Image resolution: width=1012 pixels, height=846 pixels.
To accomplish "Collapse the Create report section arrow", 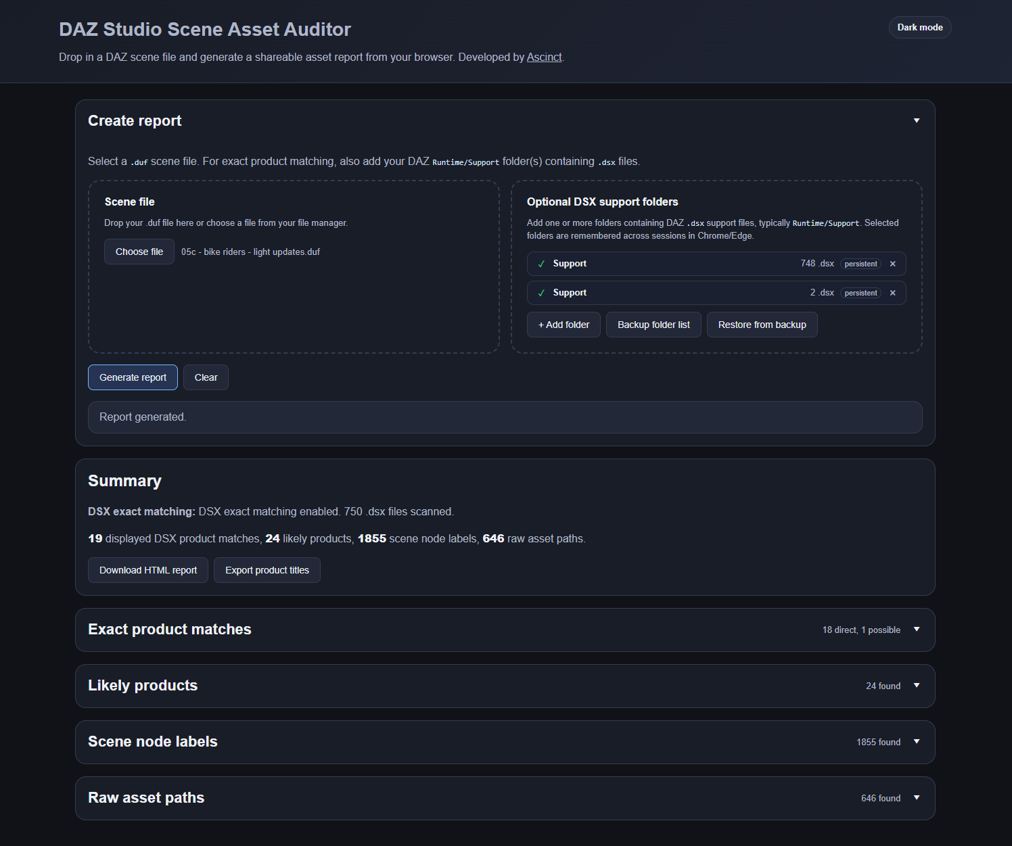I will (917, 120).
